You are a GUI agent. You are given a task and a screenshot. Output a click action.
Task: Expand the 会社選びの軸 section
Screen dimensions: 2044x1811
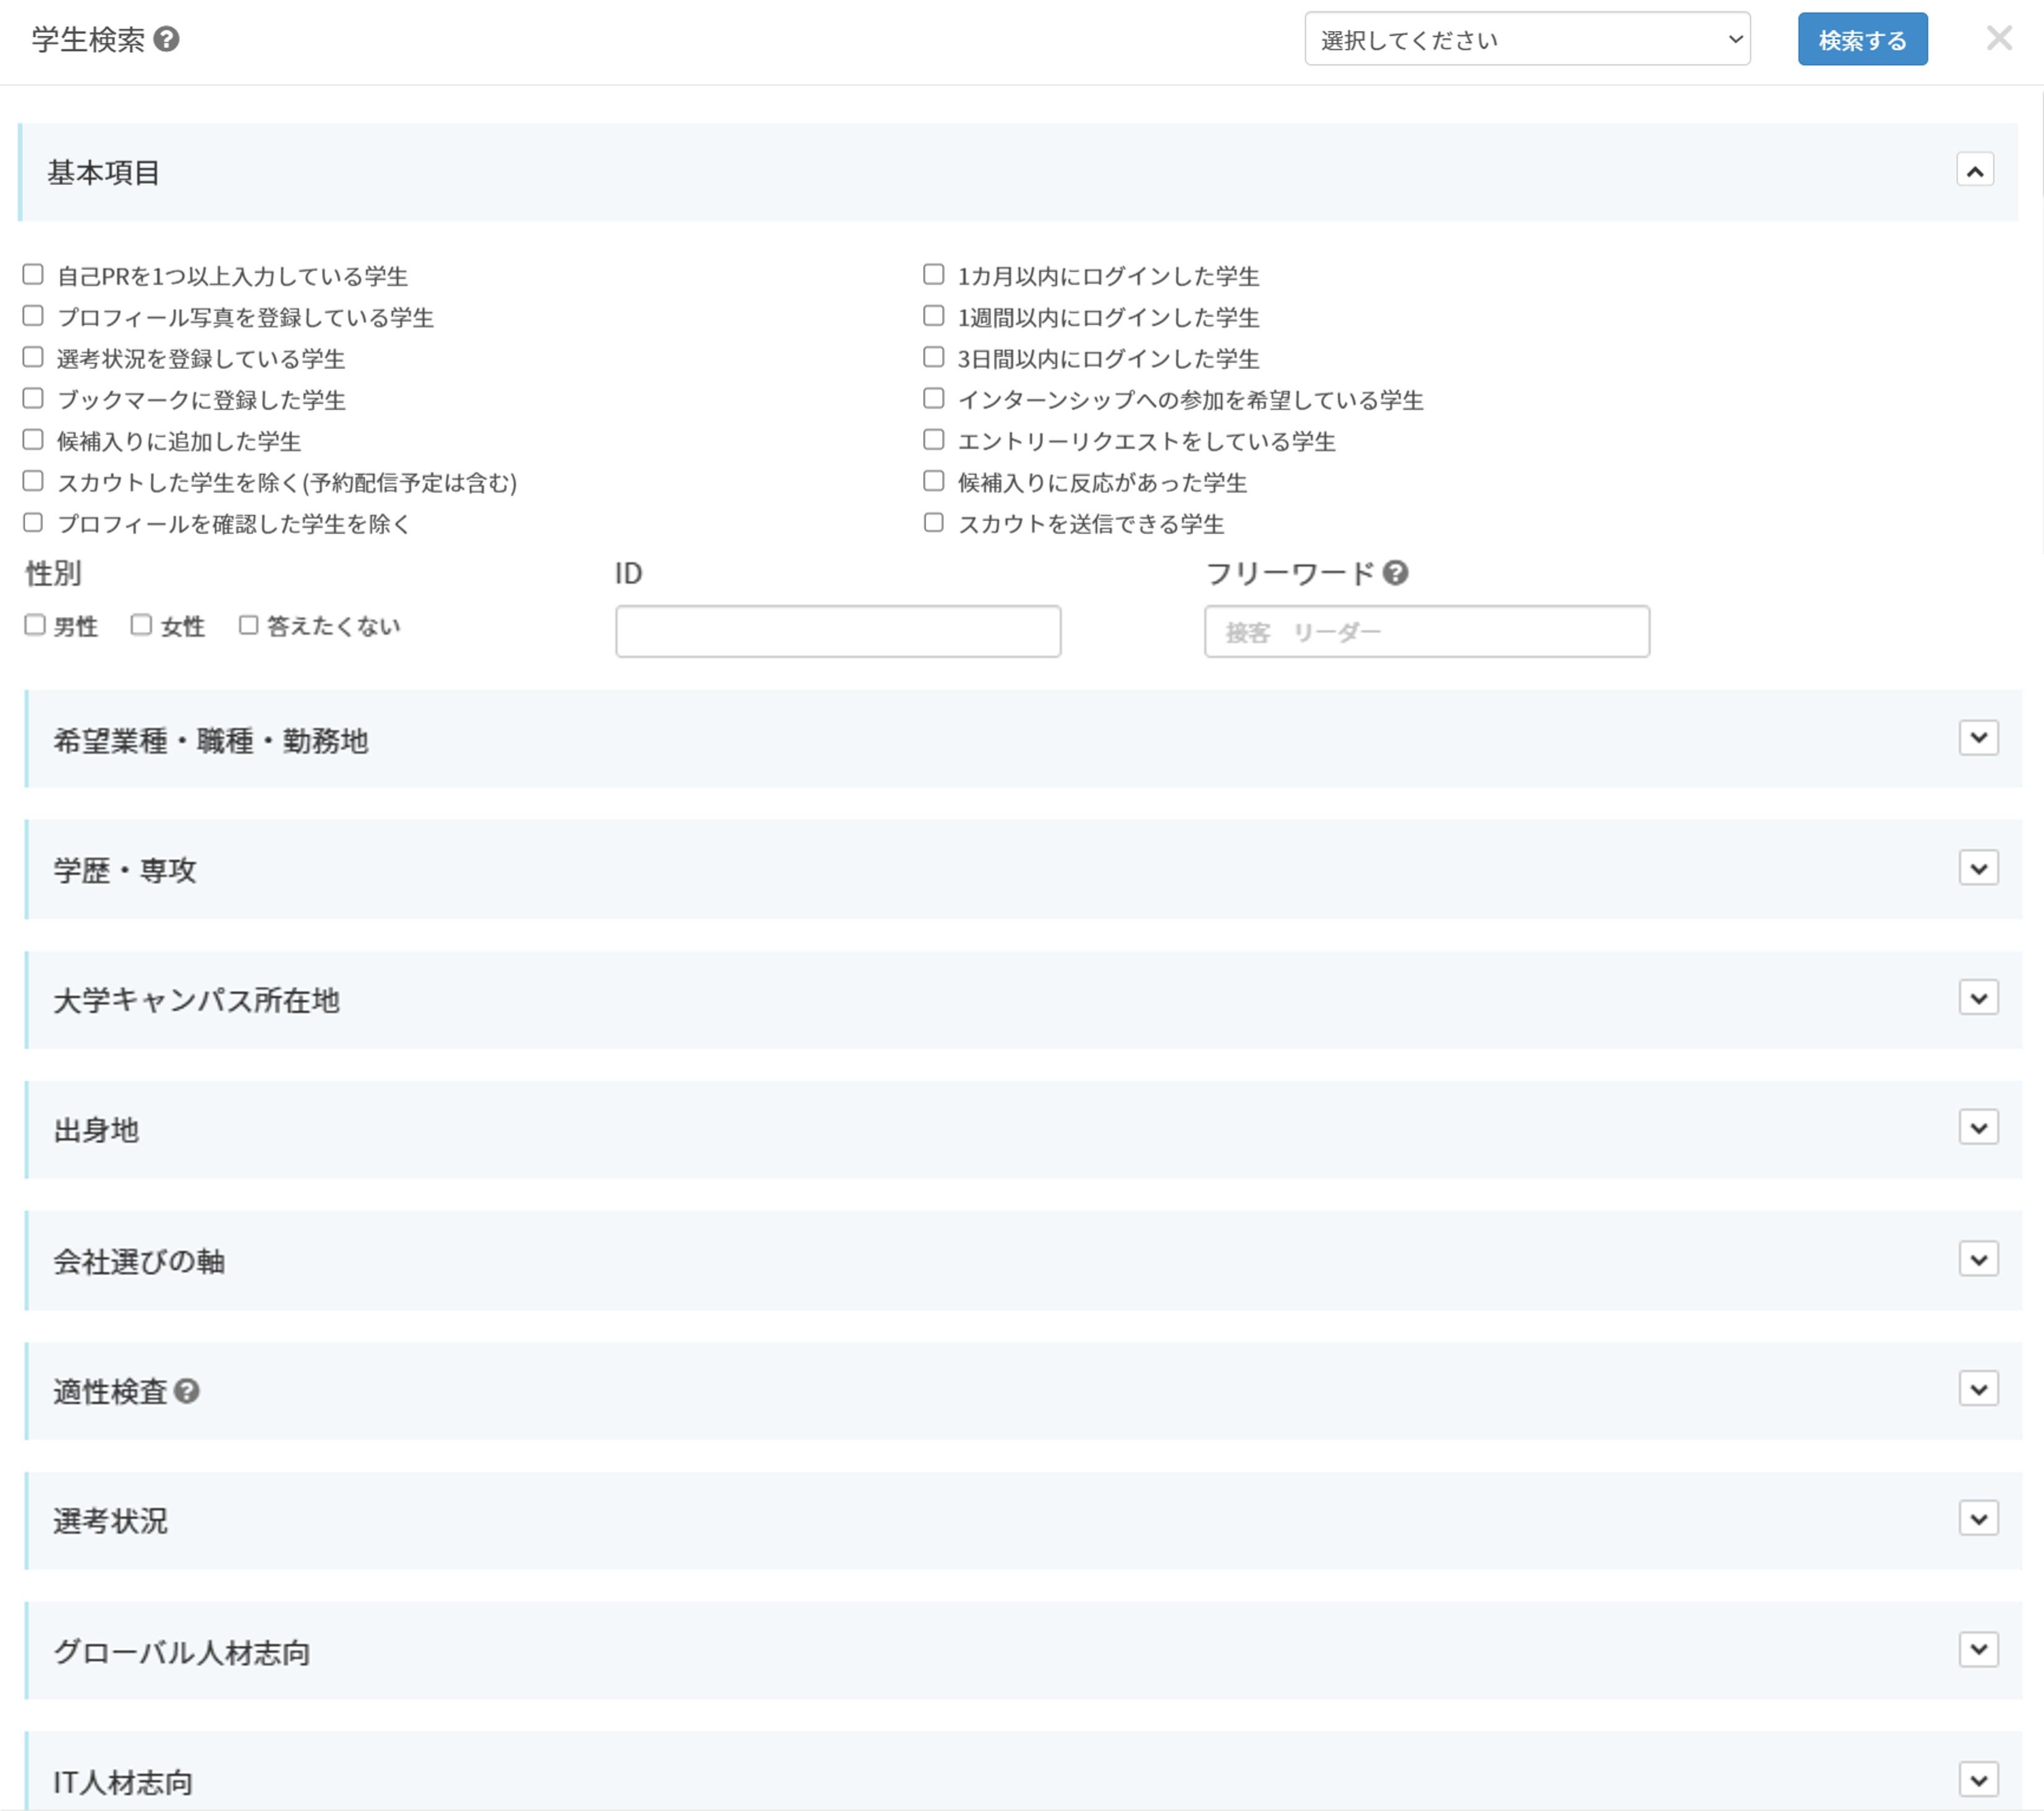(x=1978, y=1259)
